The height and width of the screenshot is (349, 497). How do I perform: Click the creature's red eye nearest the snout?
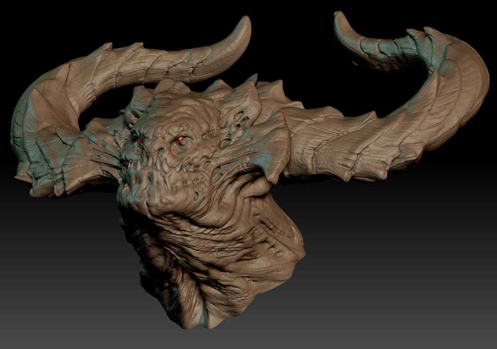pyautogui.click(x=140, y=141)
